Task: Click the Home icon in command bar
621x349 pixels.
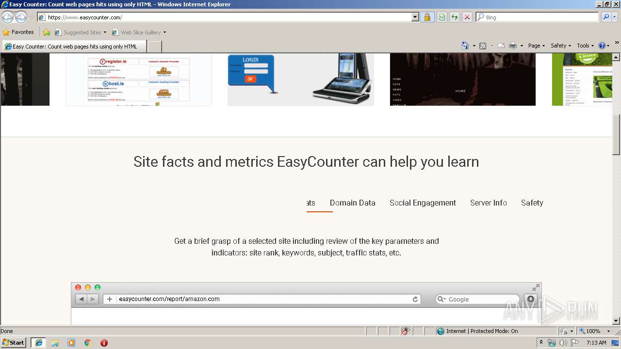Action: pos(465,46)
